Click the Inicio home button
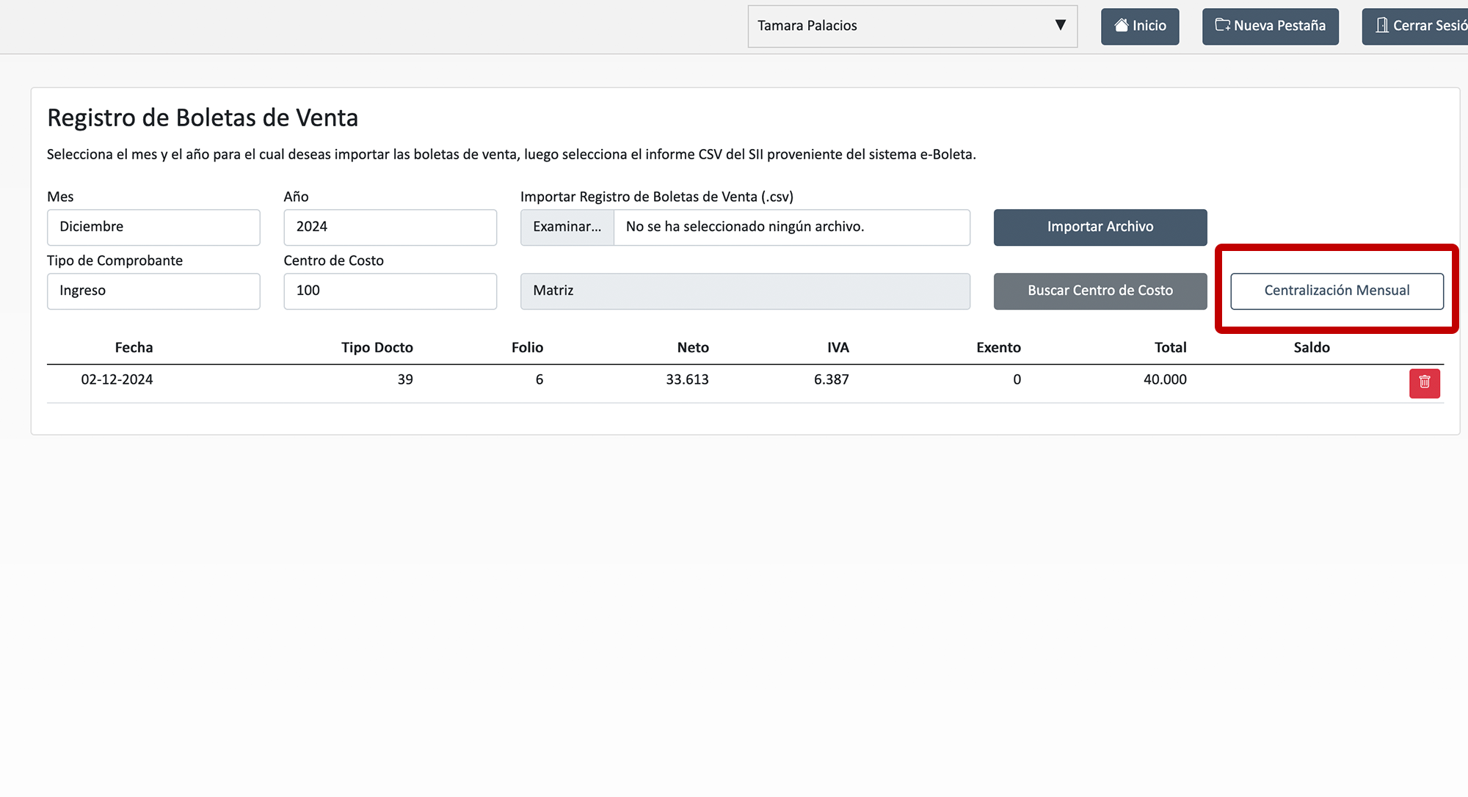Screen dimensions: 1468x797 point(1139,26)
